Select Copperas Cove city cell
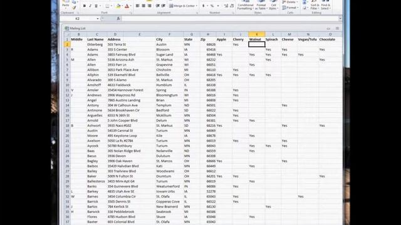Viewport: 401px width, 225px height. [x=169, y=201]
